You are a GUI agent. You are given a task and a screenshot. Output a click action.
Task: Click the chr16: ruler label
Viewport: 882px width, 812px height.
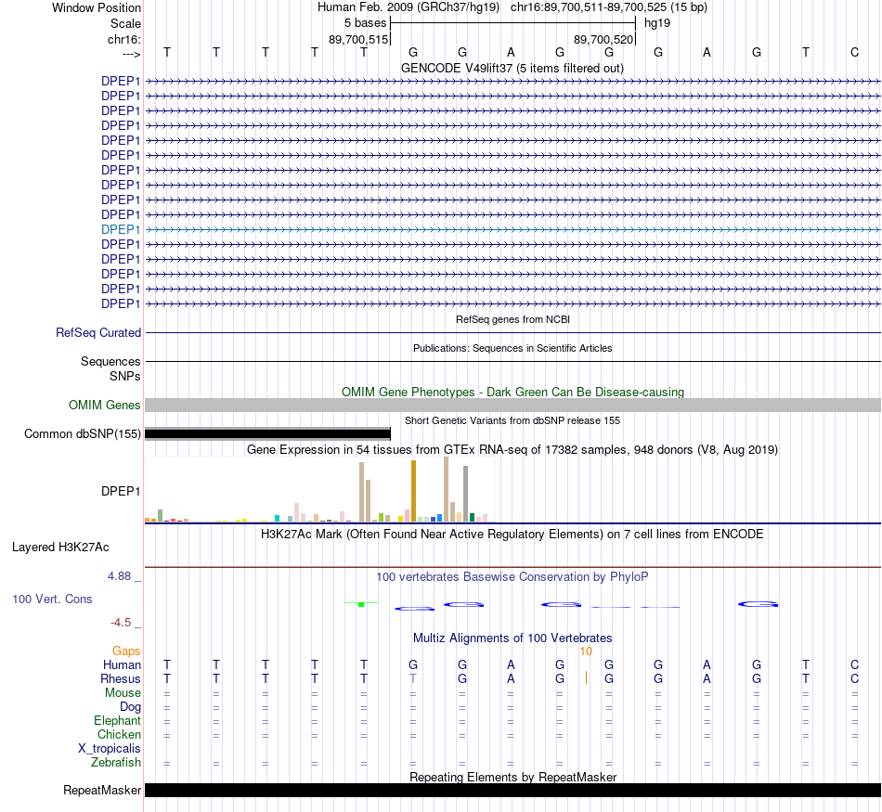click(124, 39)
